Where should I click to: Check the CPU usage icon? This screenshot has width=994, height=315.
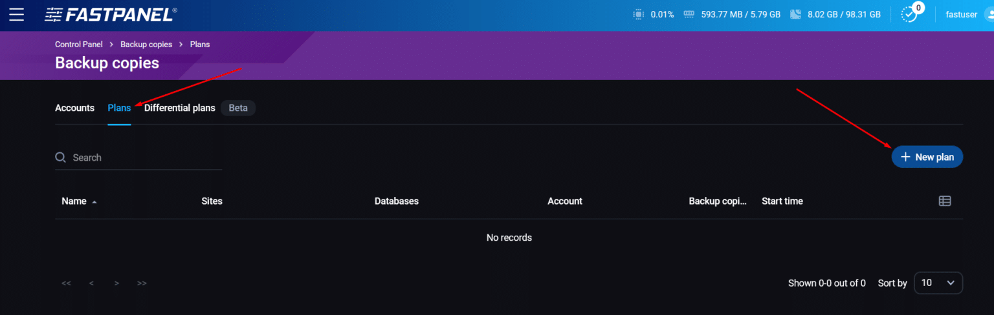coord(638,14)
